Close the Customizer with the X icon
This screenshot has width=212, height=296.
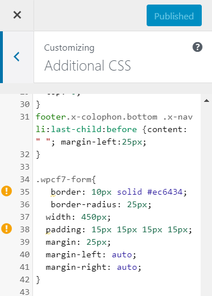[x=17, y=15]
